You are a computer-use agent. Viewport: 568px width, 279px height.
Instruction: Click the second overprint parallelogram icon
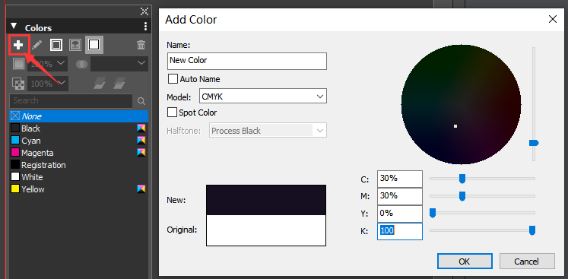(x=119, y=84)
